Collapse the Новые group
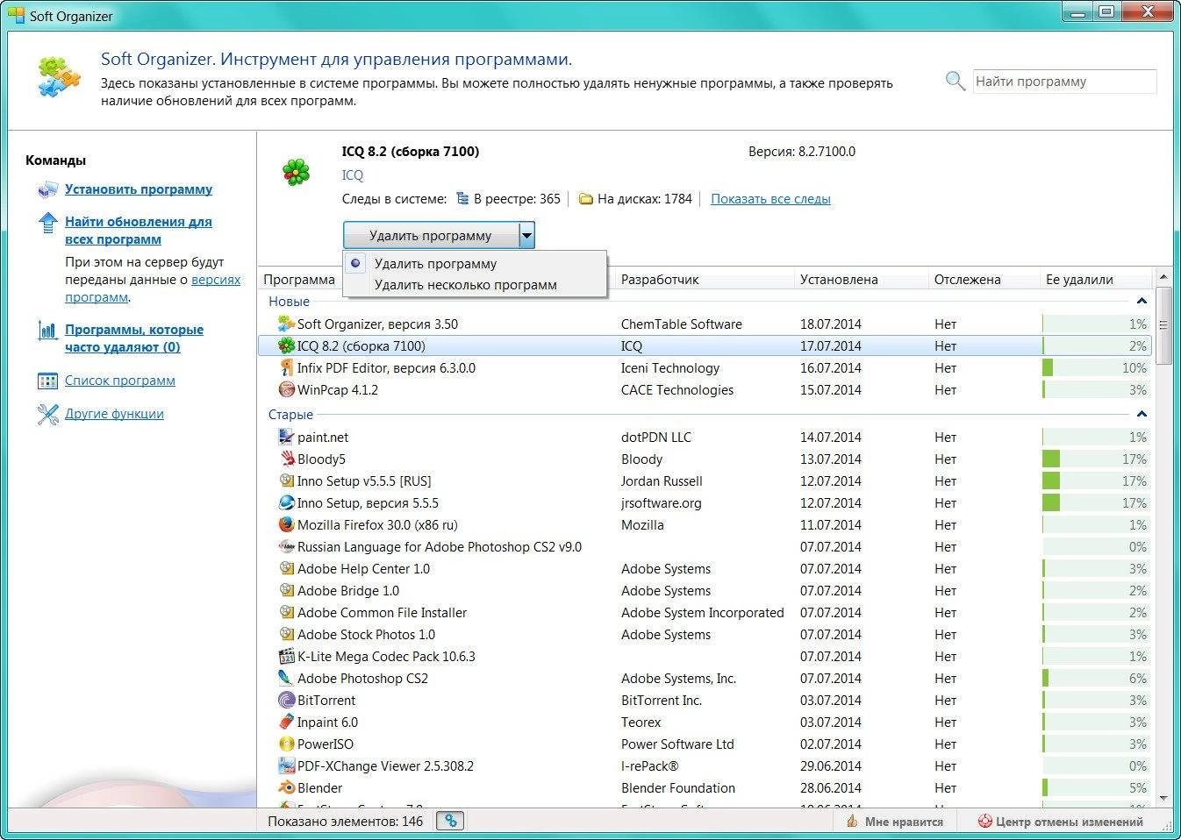This screenshot has width=1181, height=840. click(x=1142, y=301)
